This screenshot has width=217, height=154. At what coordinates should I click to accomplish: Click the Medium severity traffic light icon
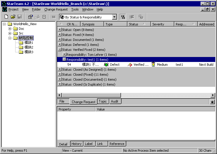[153, 65]
